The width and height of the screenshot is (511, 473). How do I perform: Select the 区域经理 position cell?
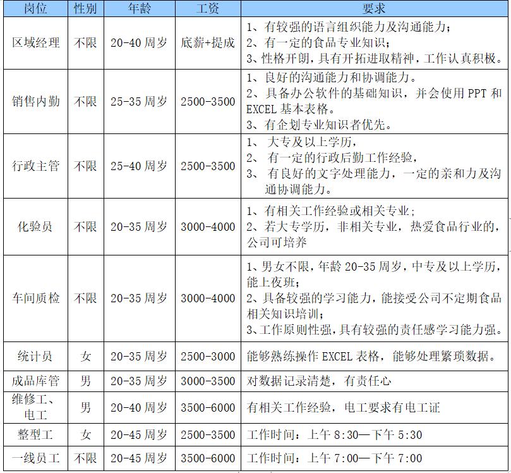35,43
